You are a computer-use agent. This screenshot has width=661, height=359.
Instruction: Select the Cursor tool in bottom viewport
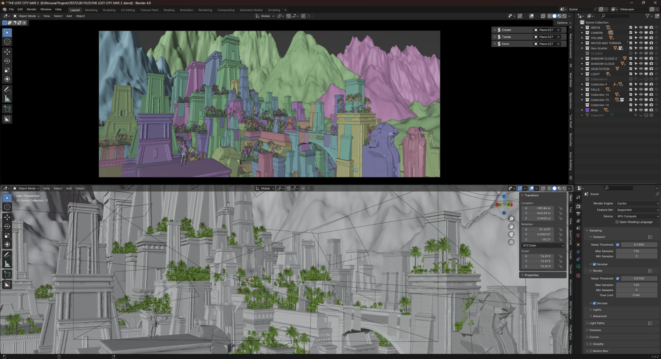[x=7, y=207]
